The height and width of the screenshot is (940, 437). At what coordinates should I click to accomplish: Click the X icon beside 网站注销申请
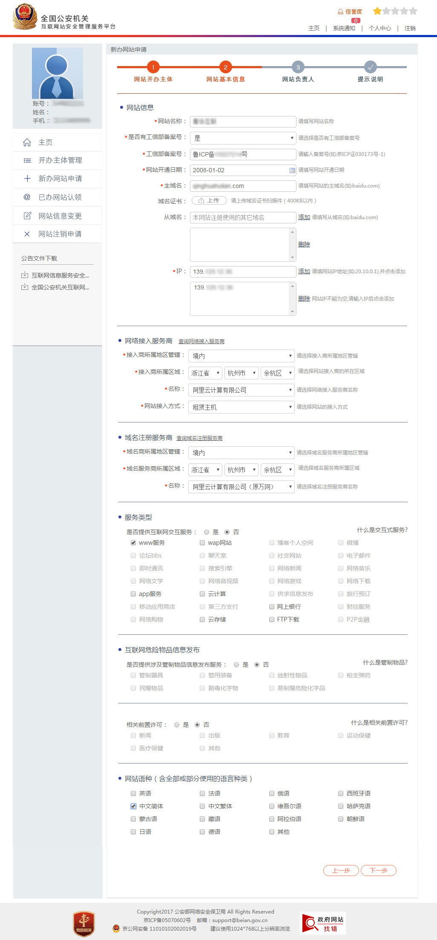click(x=27, y=234)
